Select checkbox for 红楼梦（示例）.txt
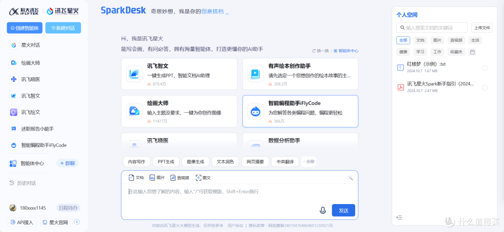This screenshot has width=504, height=232. (485, 68)
